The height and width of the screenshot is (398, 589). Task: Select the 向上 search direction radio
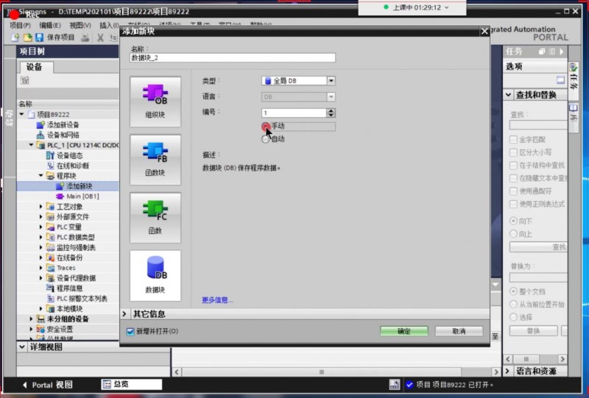click(x=513, y=234)
